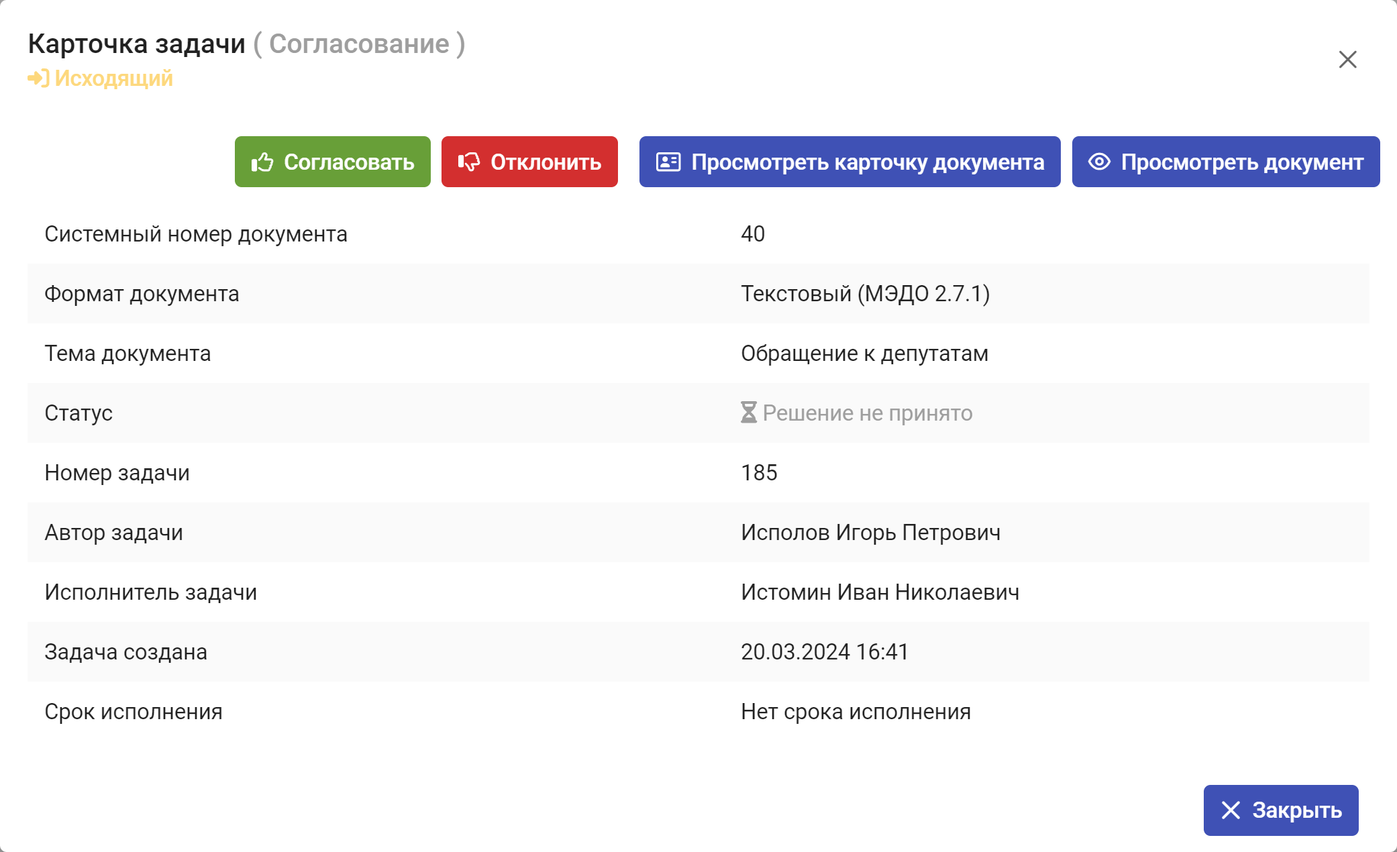Click the Статус label
This screenshot has height=852, width=1397.
click(x=79, y=413)
